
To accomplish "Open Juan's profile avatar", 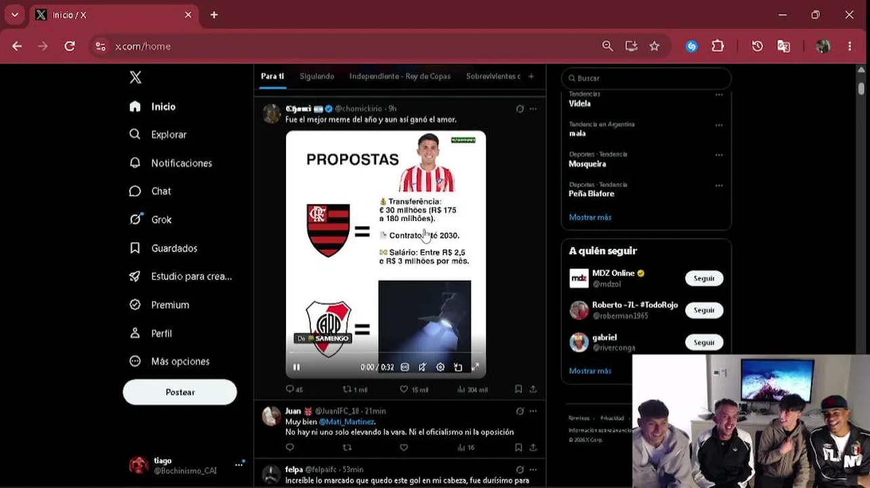I will 271,416.
